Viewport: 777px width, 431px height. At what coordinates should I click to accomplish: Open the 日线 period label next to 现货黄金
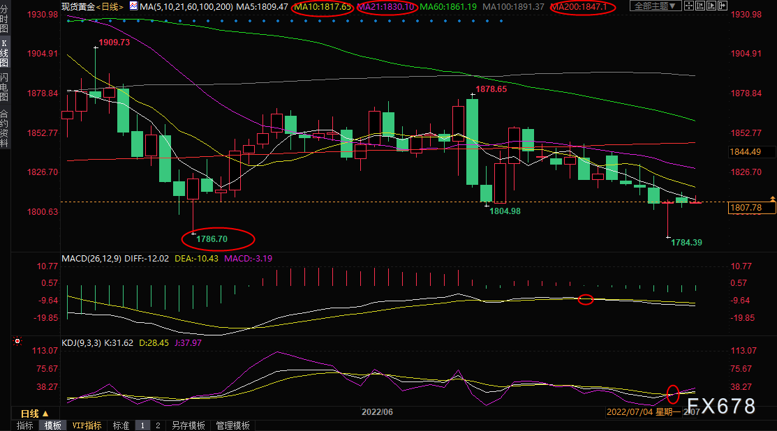(x=110, y=6)
